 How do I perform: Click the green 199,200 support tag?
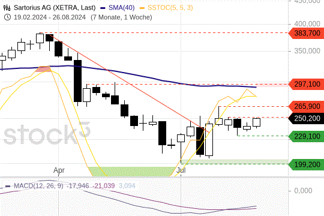(x=306, y=165)
